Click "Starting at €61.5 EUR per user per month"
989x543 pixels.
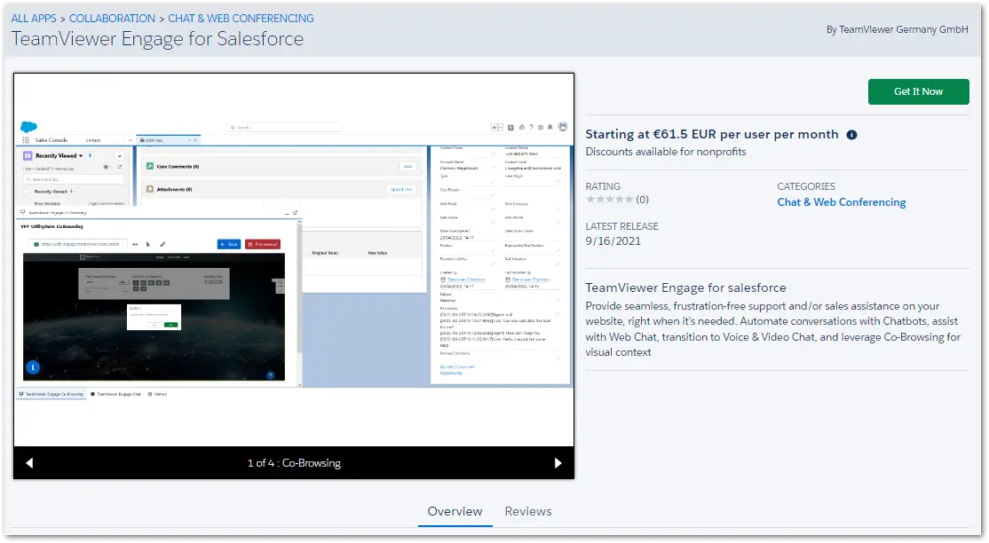(x=712, y=134)
